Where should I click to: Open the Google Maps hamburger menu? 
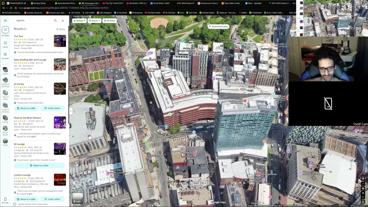5,20
